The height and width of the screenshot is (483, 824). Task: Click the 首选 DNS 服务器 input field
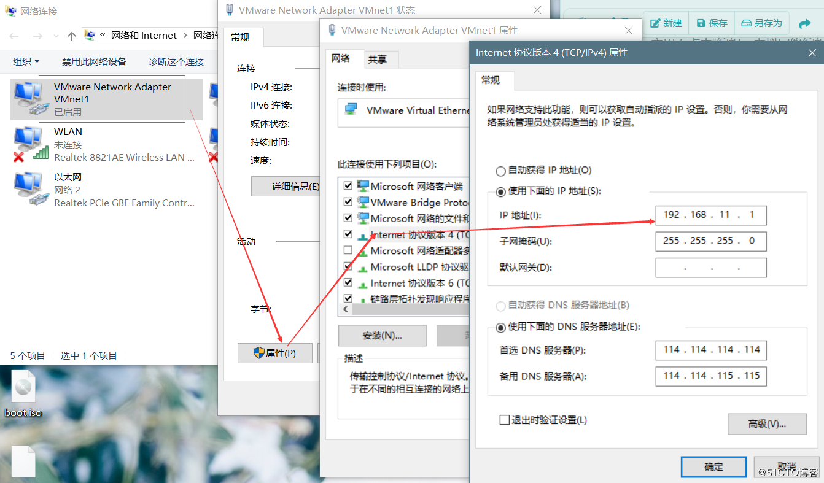(711, 350)
